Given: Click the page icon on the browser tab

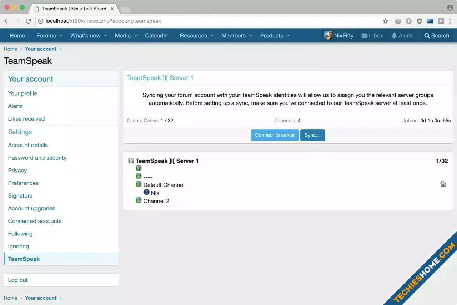Looking at the screenshot, I should coord(37,9).
